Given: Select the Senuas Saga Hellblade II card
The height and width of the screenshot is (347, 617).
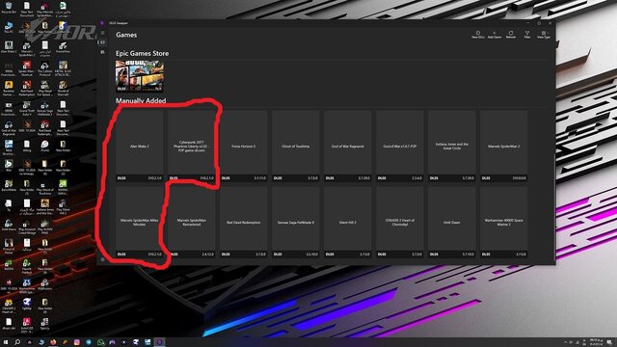Looking at the screenshot, I should (x=296, y=222).
